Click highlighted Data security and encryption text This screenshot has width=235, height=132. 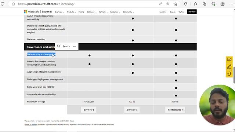click(x=41, y=54)
